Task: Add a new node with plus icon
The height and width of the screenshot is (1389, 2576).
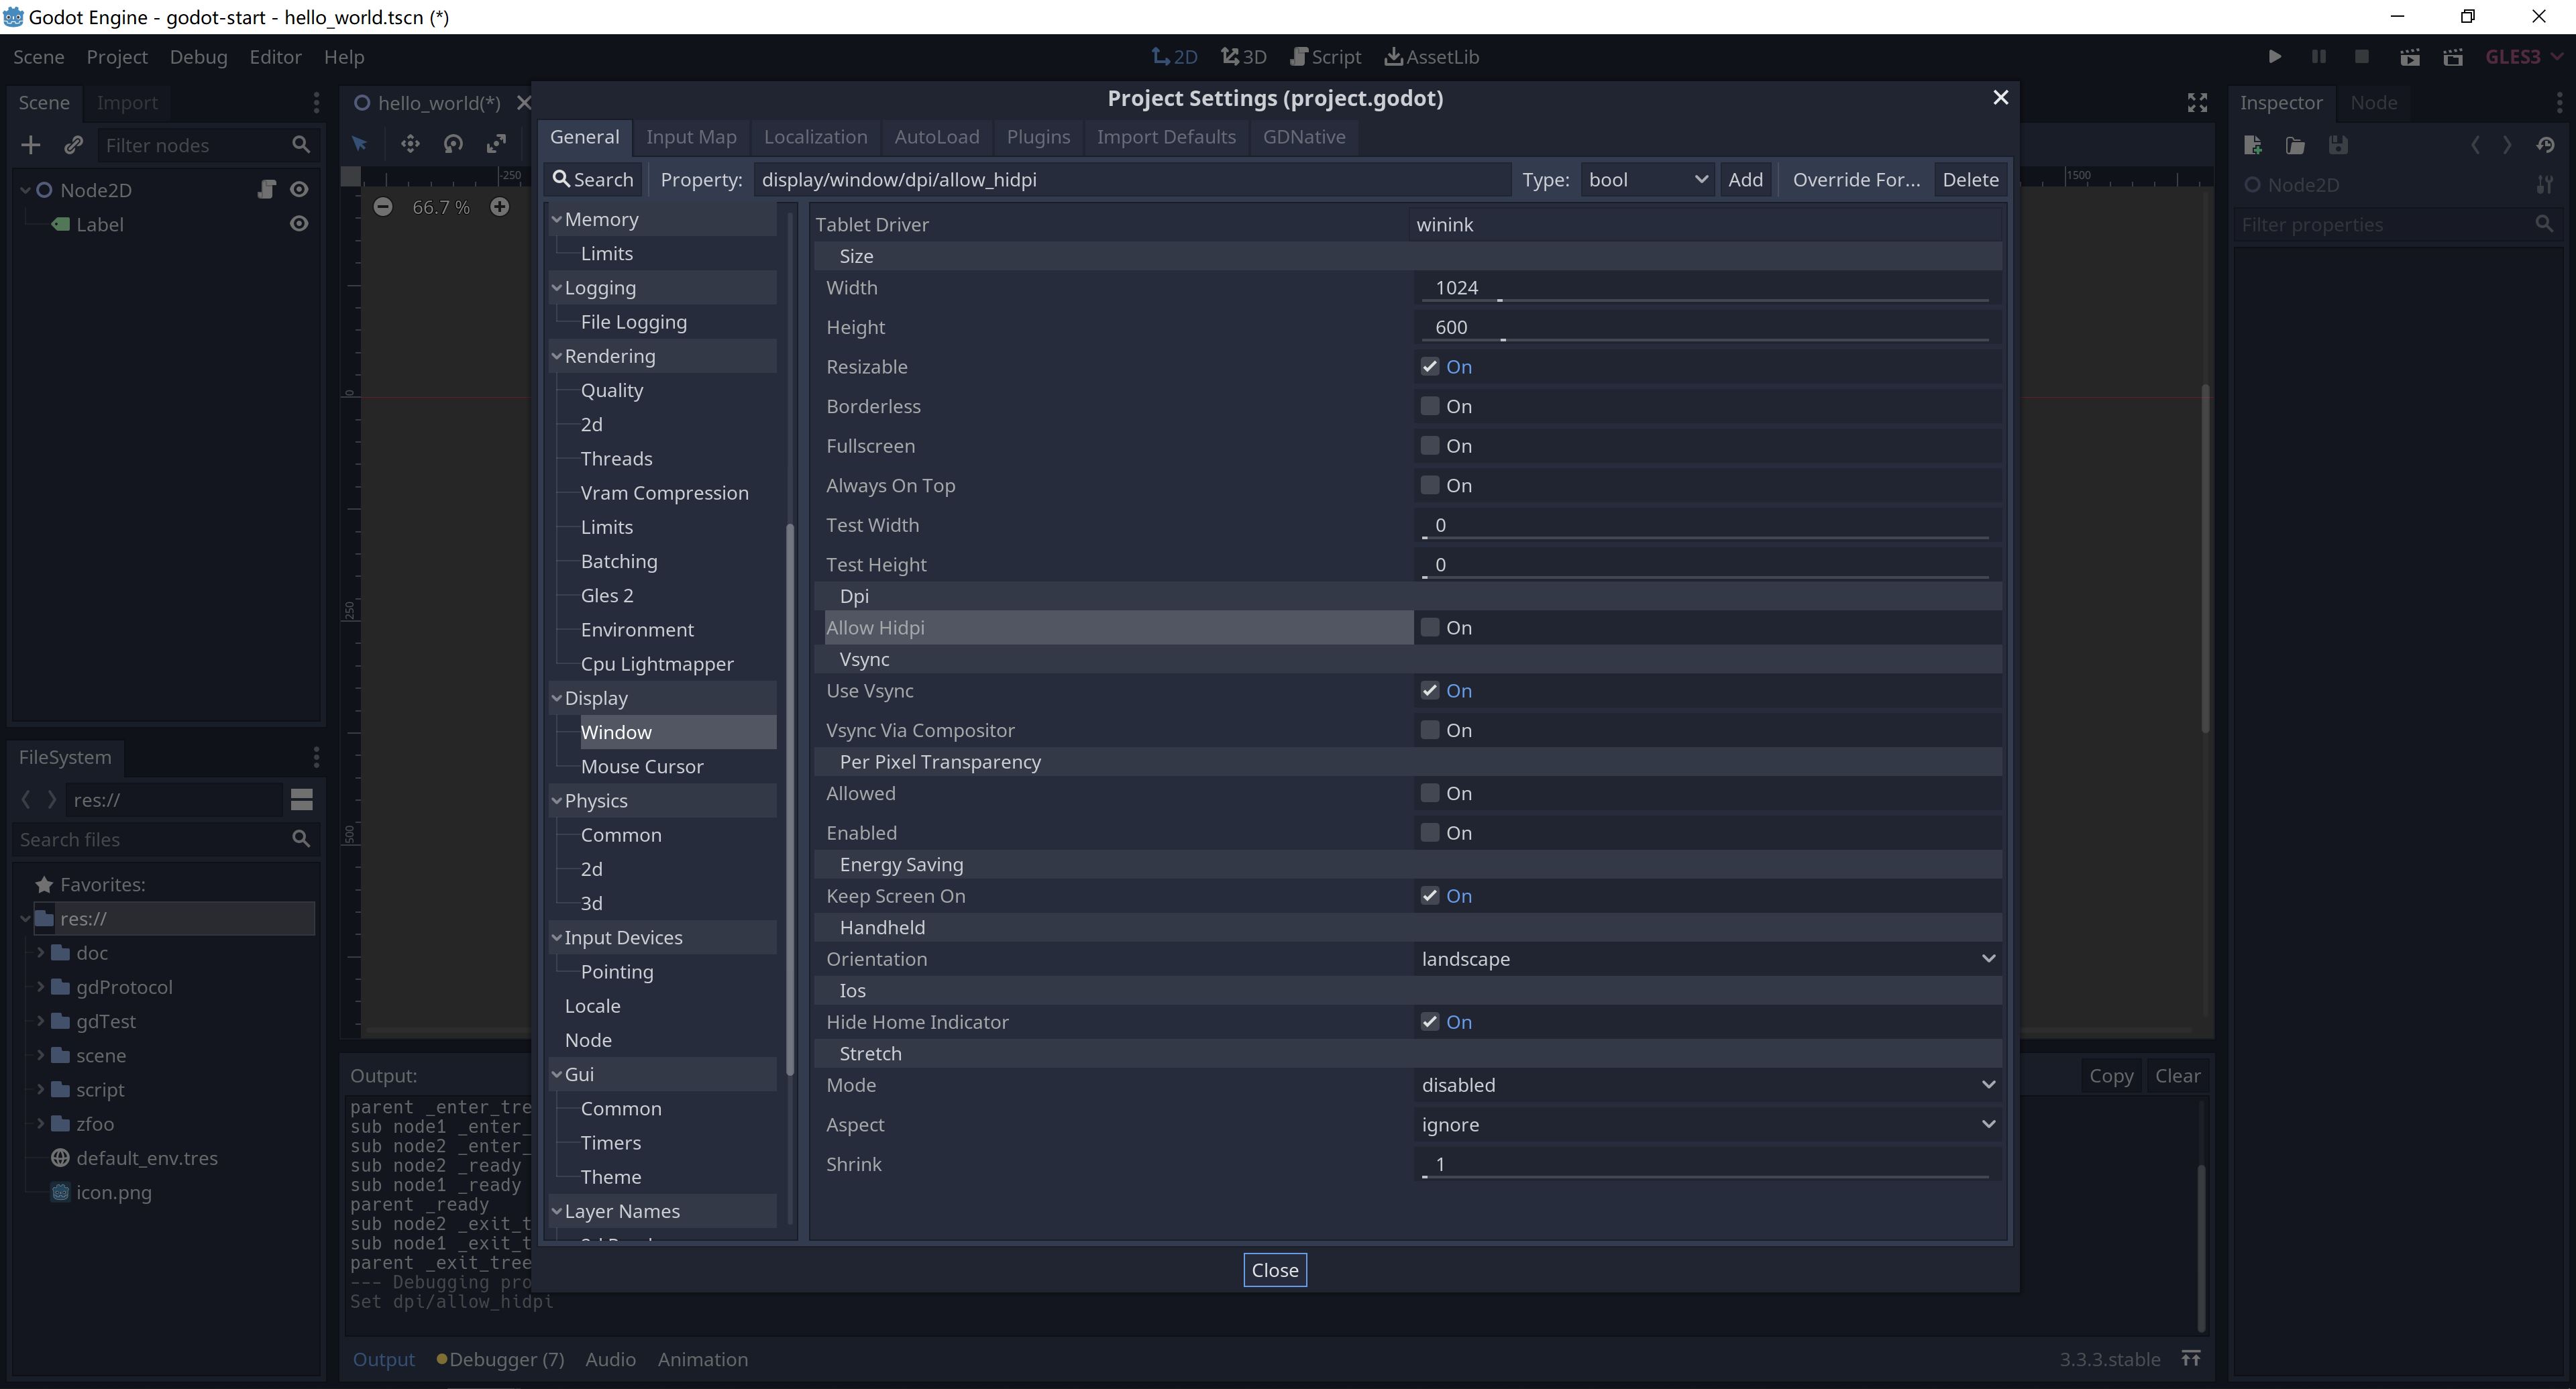Action: point(31,145)
